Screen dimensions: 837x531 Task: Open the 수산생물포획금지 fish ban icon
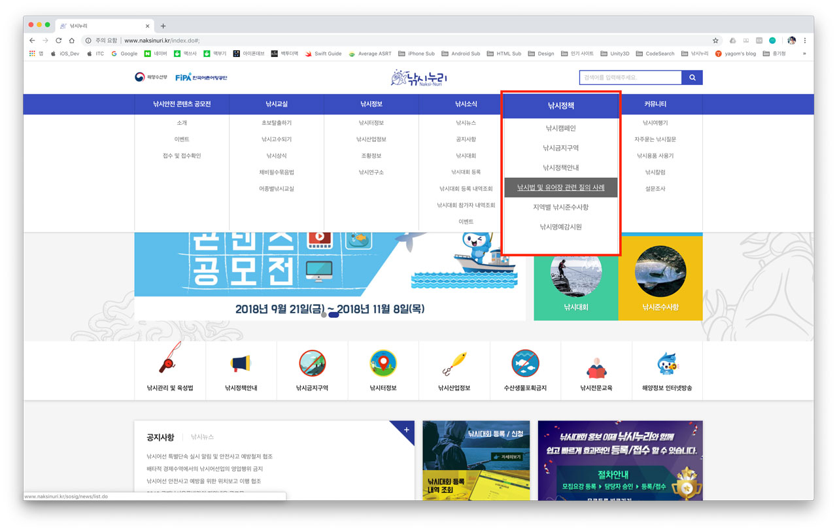click(x=525, y=363)
